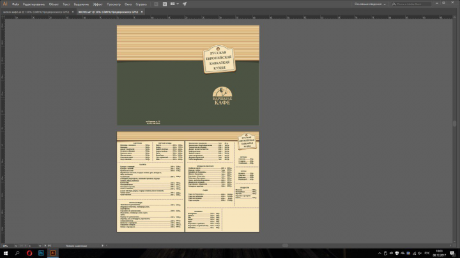Select the Русская Европейская Кавказская Кухня sign on cover

[219, 59]
